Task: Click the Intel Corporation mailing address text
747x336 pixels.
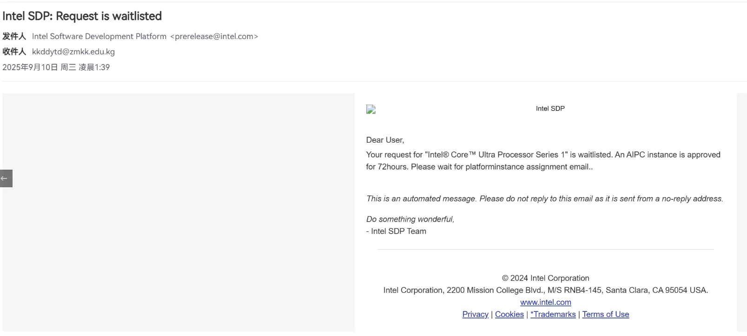Action: coord(545,290)
